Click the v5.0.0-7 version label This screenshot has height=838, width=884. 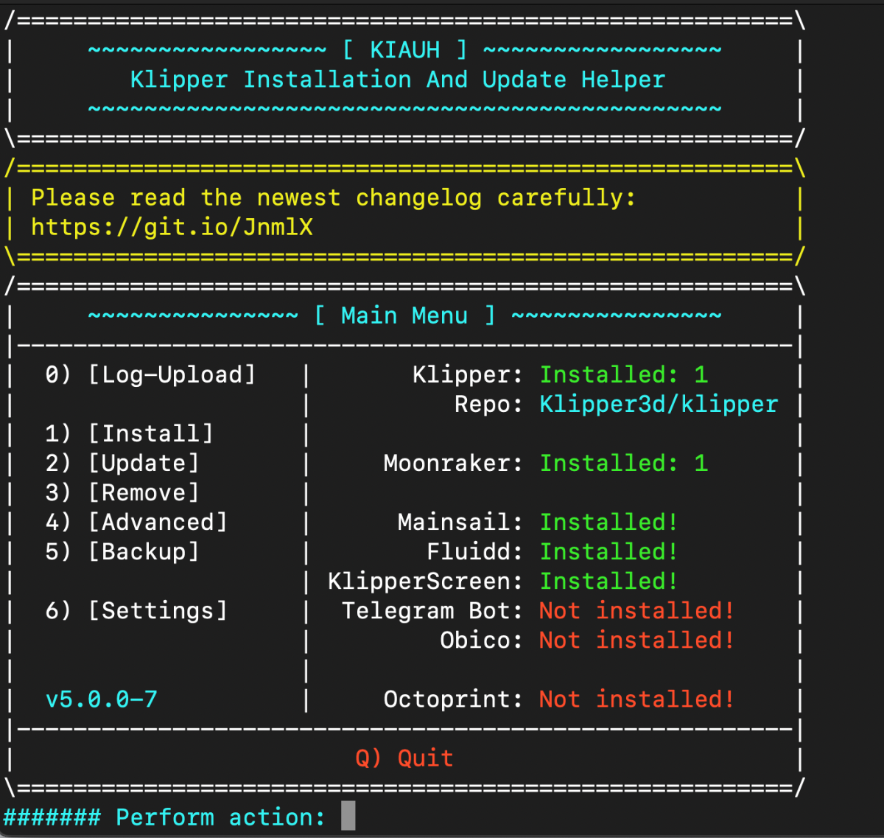click(102, 699)
